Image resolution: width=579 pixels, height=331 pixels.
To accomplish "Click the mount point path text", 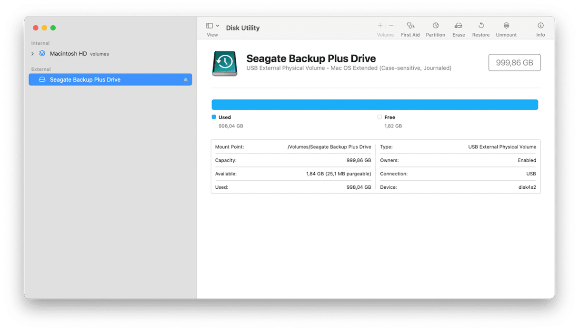I will click(x=329, y=147).
